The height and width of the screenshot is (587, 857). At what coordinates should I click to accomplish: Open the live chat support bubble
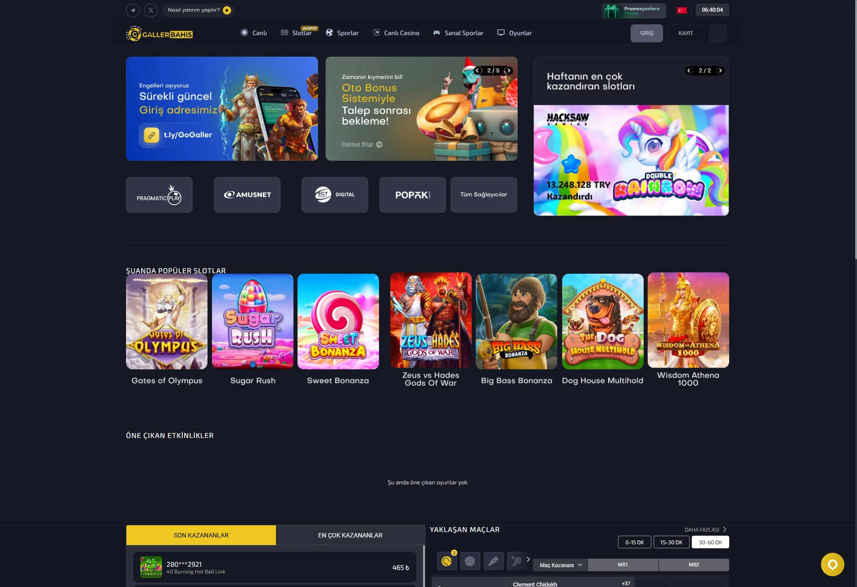[832, 564]
